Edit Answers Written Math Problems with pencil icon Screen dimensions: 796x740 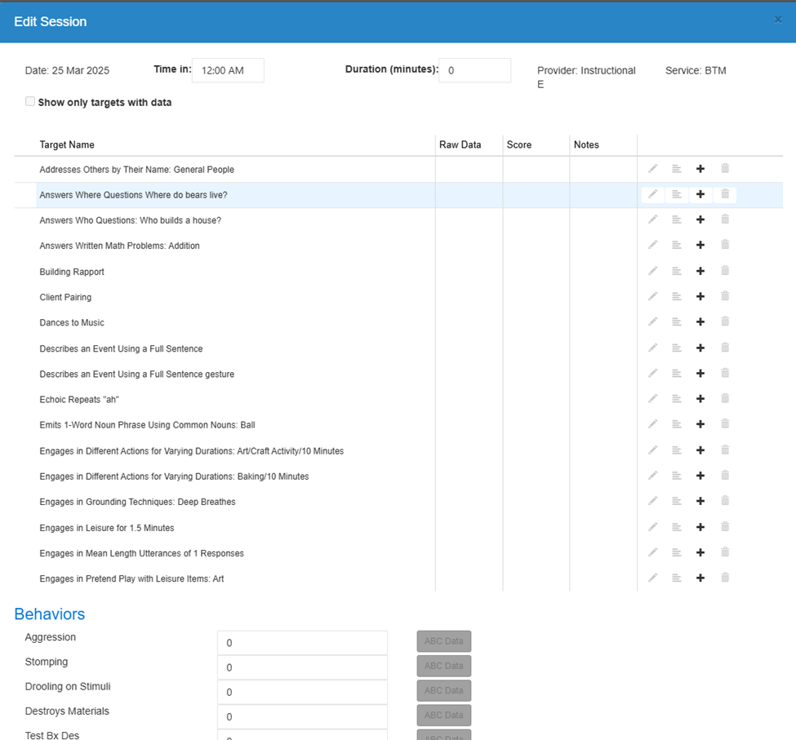tap(653, 245)
